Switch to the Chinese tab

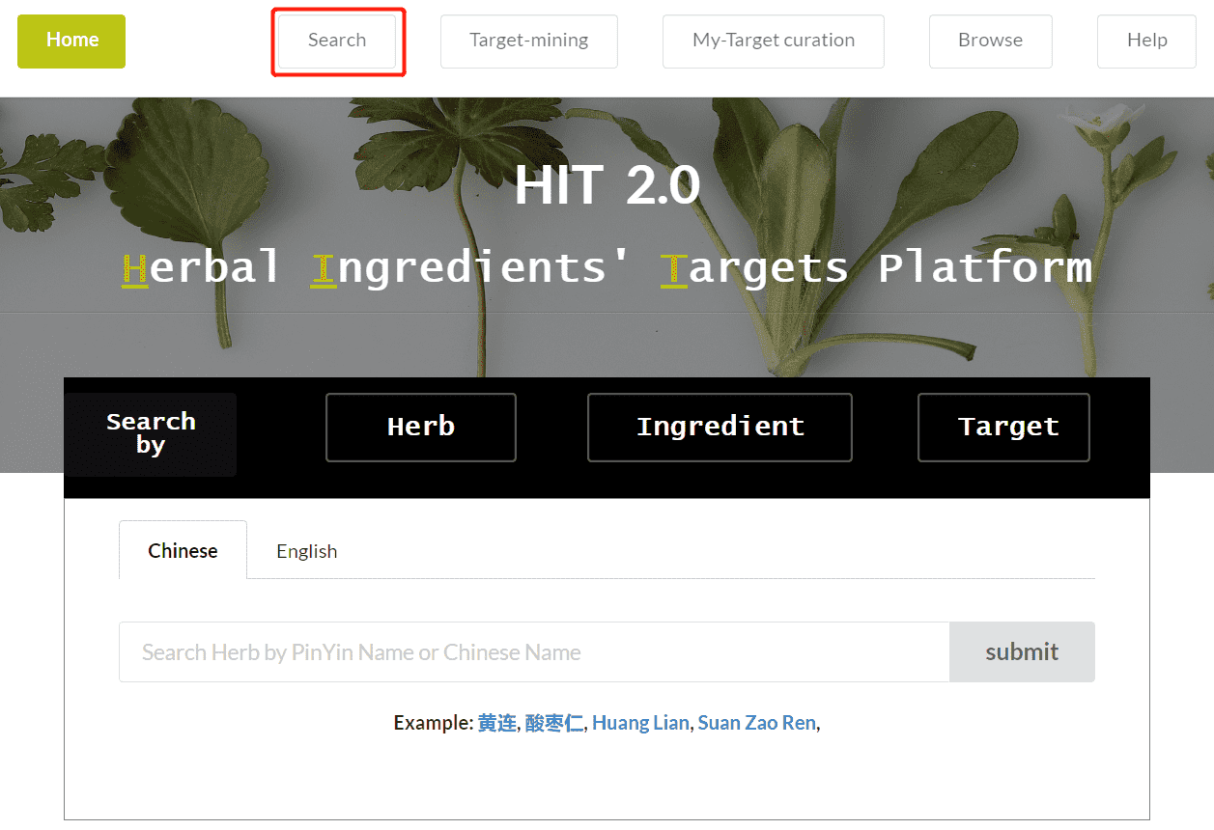pos(183,550)
